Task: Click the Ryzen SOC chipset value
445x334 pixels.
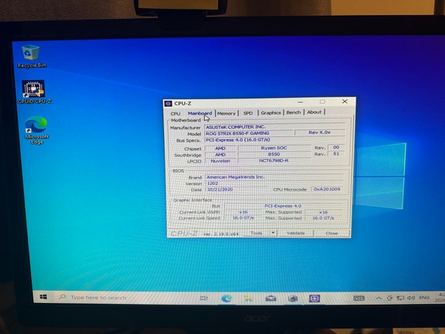Action: tap(274, 148)
